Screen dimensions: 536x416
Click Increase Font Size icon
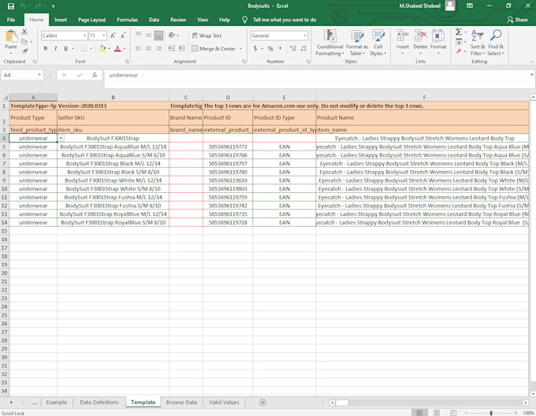tap(113, 35)
